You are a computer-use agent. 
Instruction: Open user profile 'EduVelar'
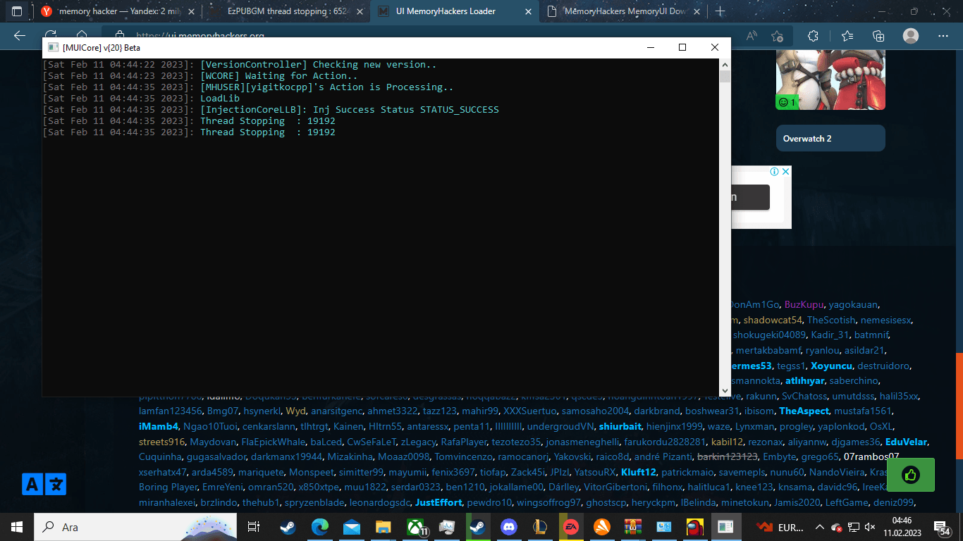(x=907, y=442)
